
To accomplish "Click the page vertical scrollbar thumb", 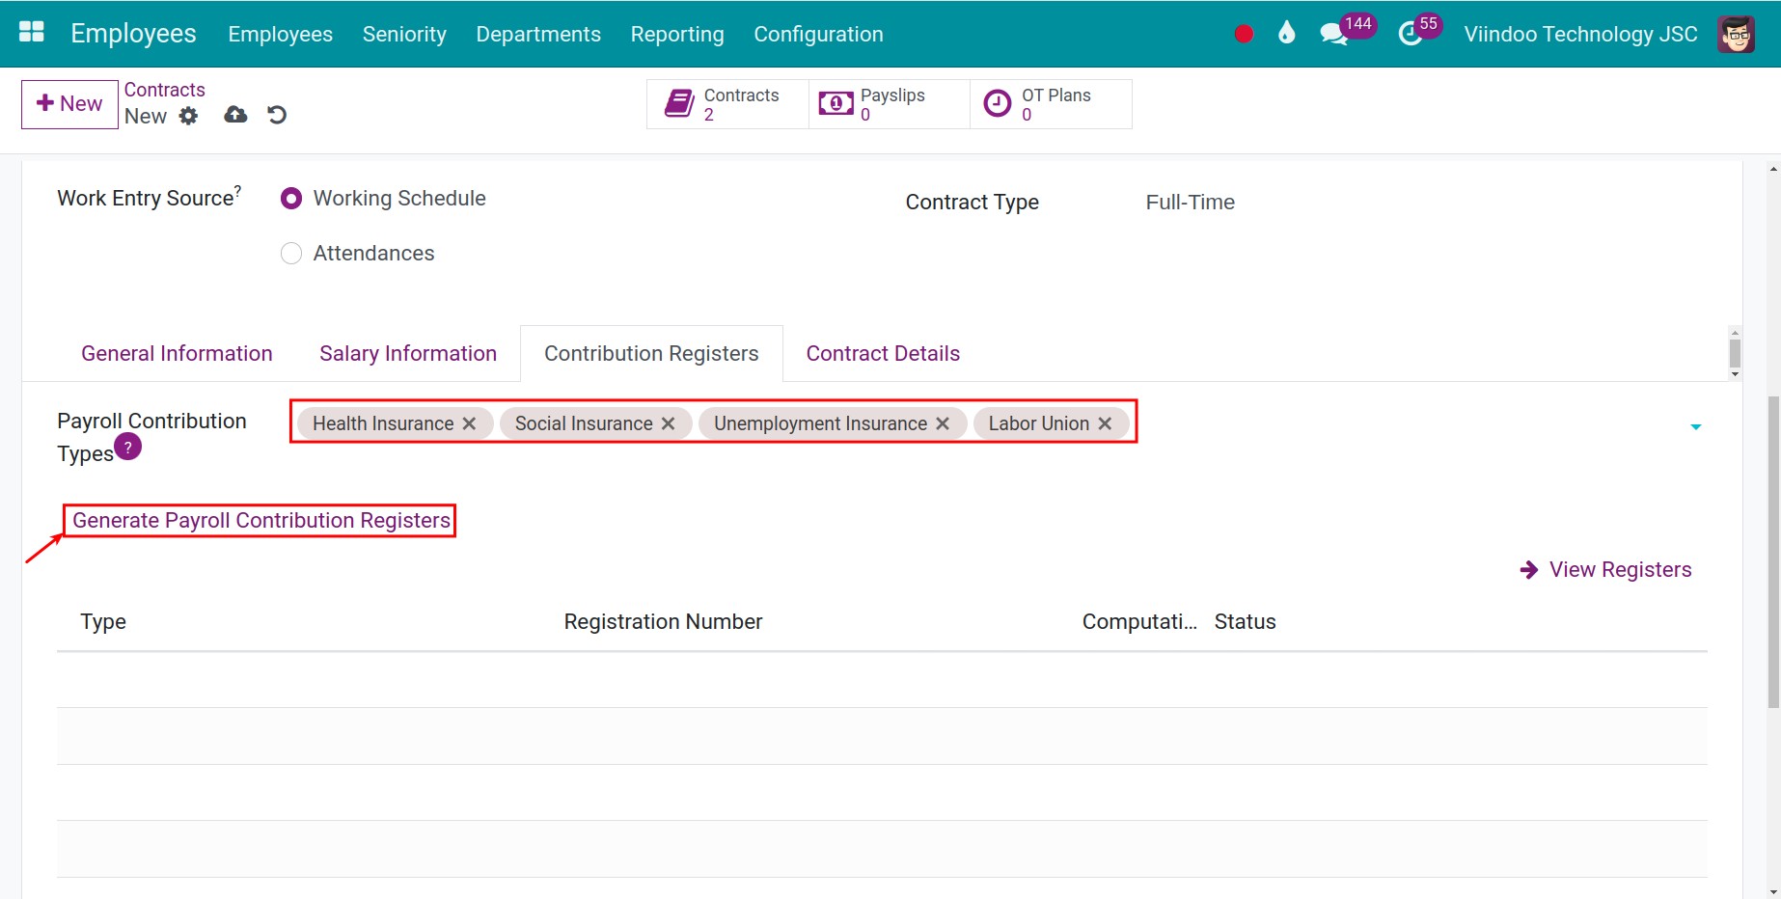I will pyautogui.click(x=1773, y=552).
